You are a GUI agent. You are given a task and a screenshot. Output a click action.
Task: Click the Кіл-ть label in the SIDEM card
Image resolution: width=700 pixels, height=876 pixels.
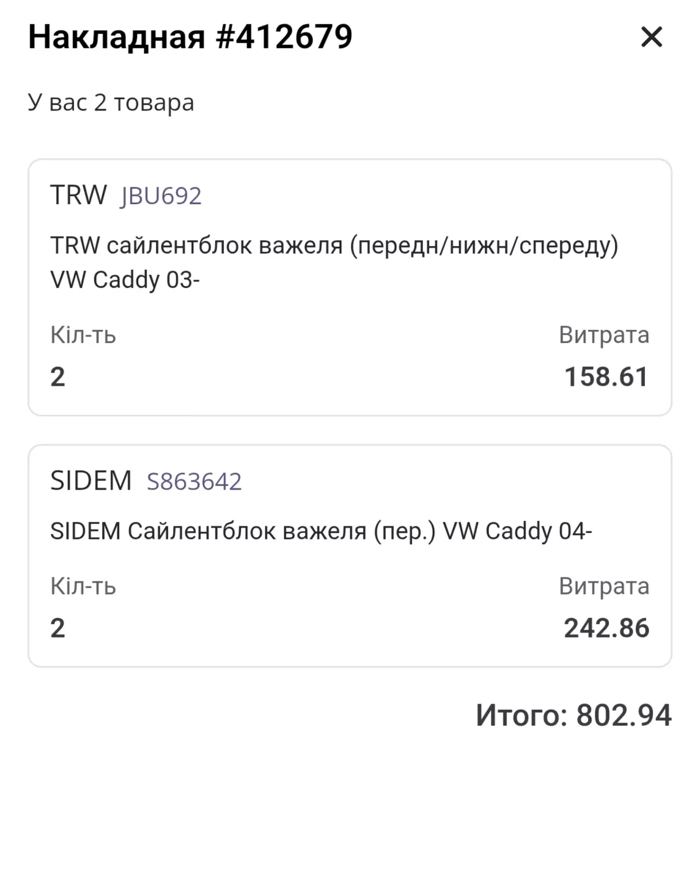(83, 586)
